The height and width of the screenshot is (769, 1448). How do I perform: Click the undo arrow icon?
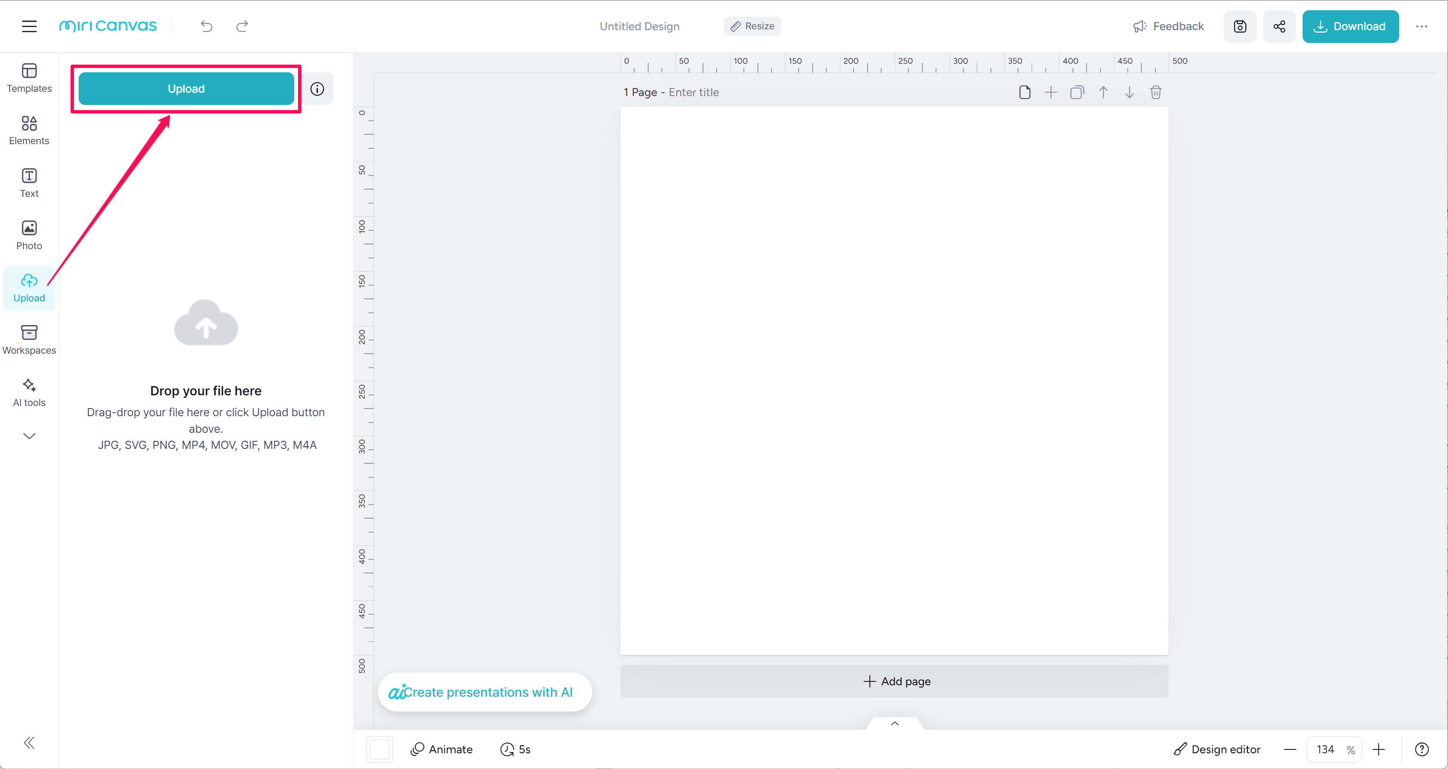pyautogui.click(x=206, y=26)
